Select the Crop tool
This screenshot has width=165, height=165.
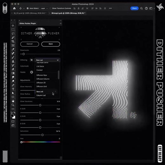(x=13, y=41)
